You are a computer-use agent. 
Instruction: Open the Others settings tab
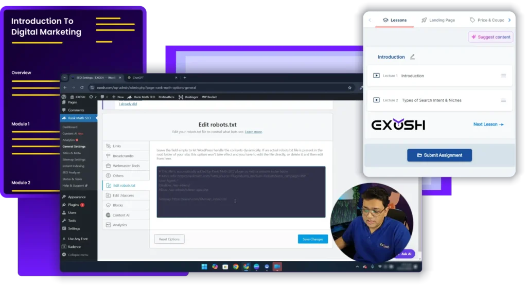tap(126, 176)
